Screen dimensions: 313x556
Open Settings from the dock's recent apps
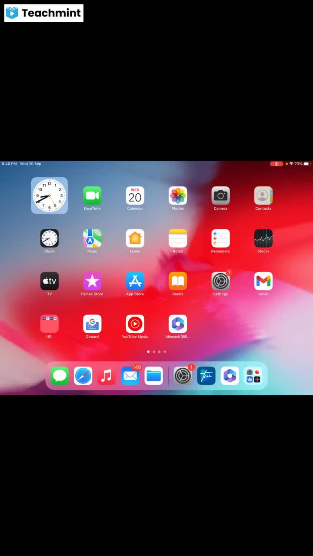click(x=183, y=376)
